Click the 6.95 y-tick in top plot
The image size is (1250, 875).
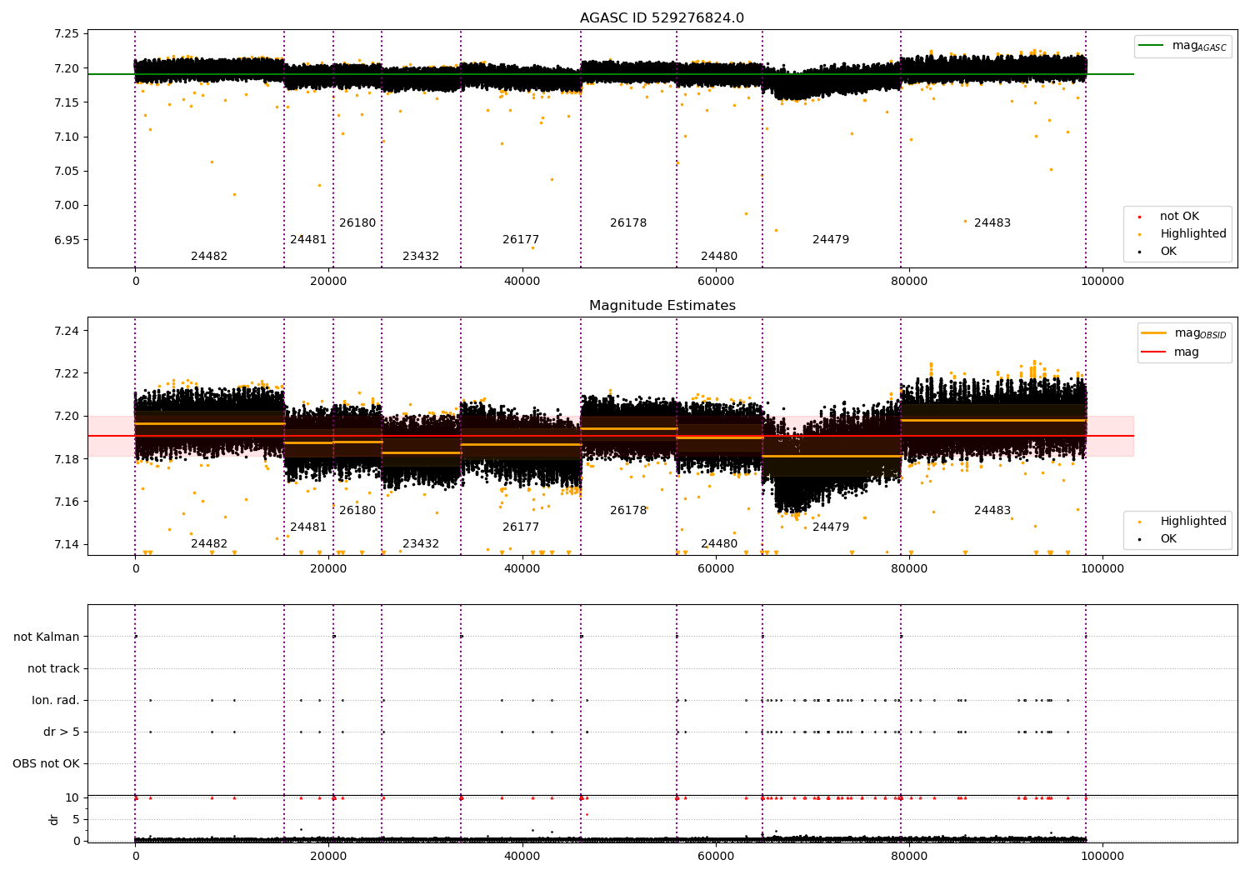point(67,240)
